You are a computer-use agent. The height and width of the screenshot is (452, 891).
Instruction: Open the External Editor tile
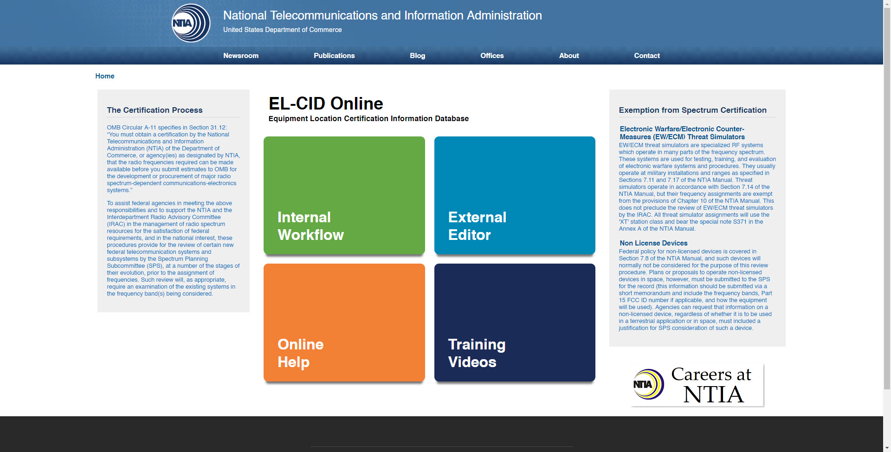(x=515, y=195)
